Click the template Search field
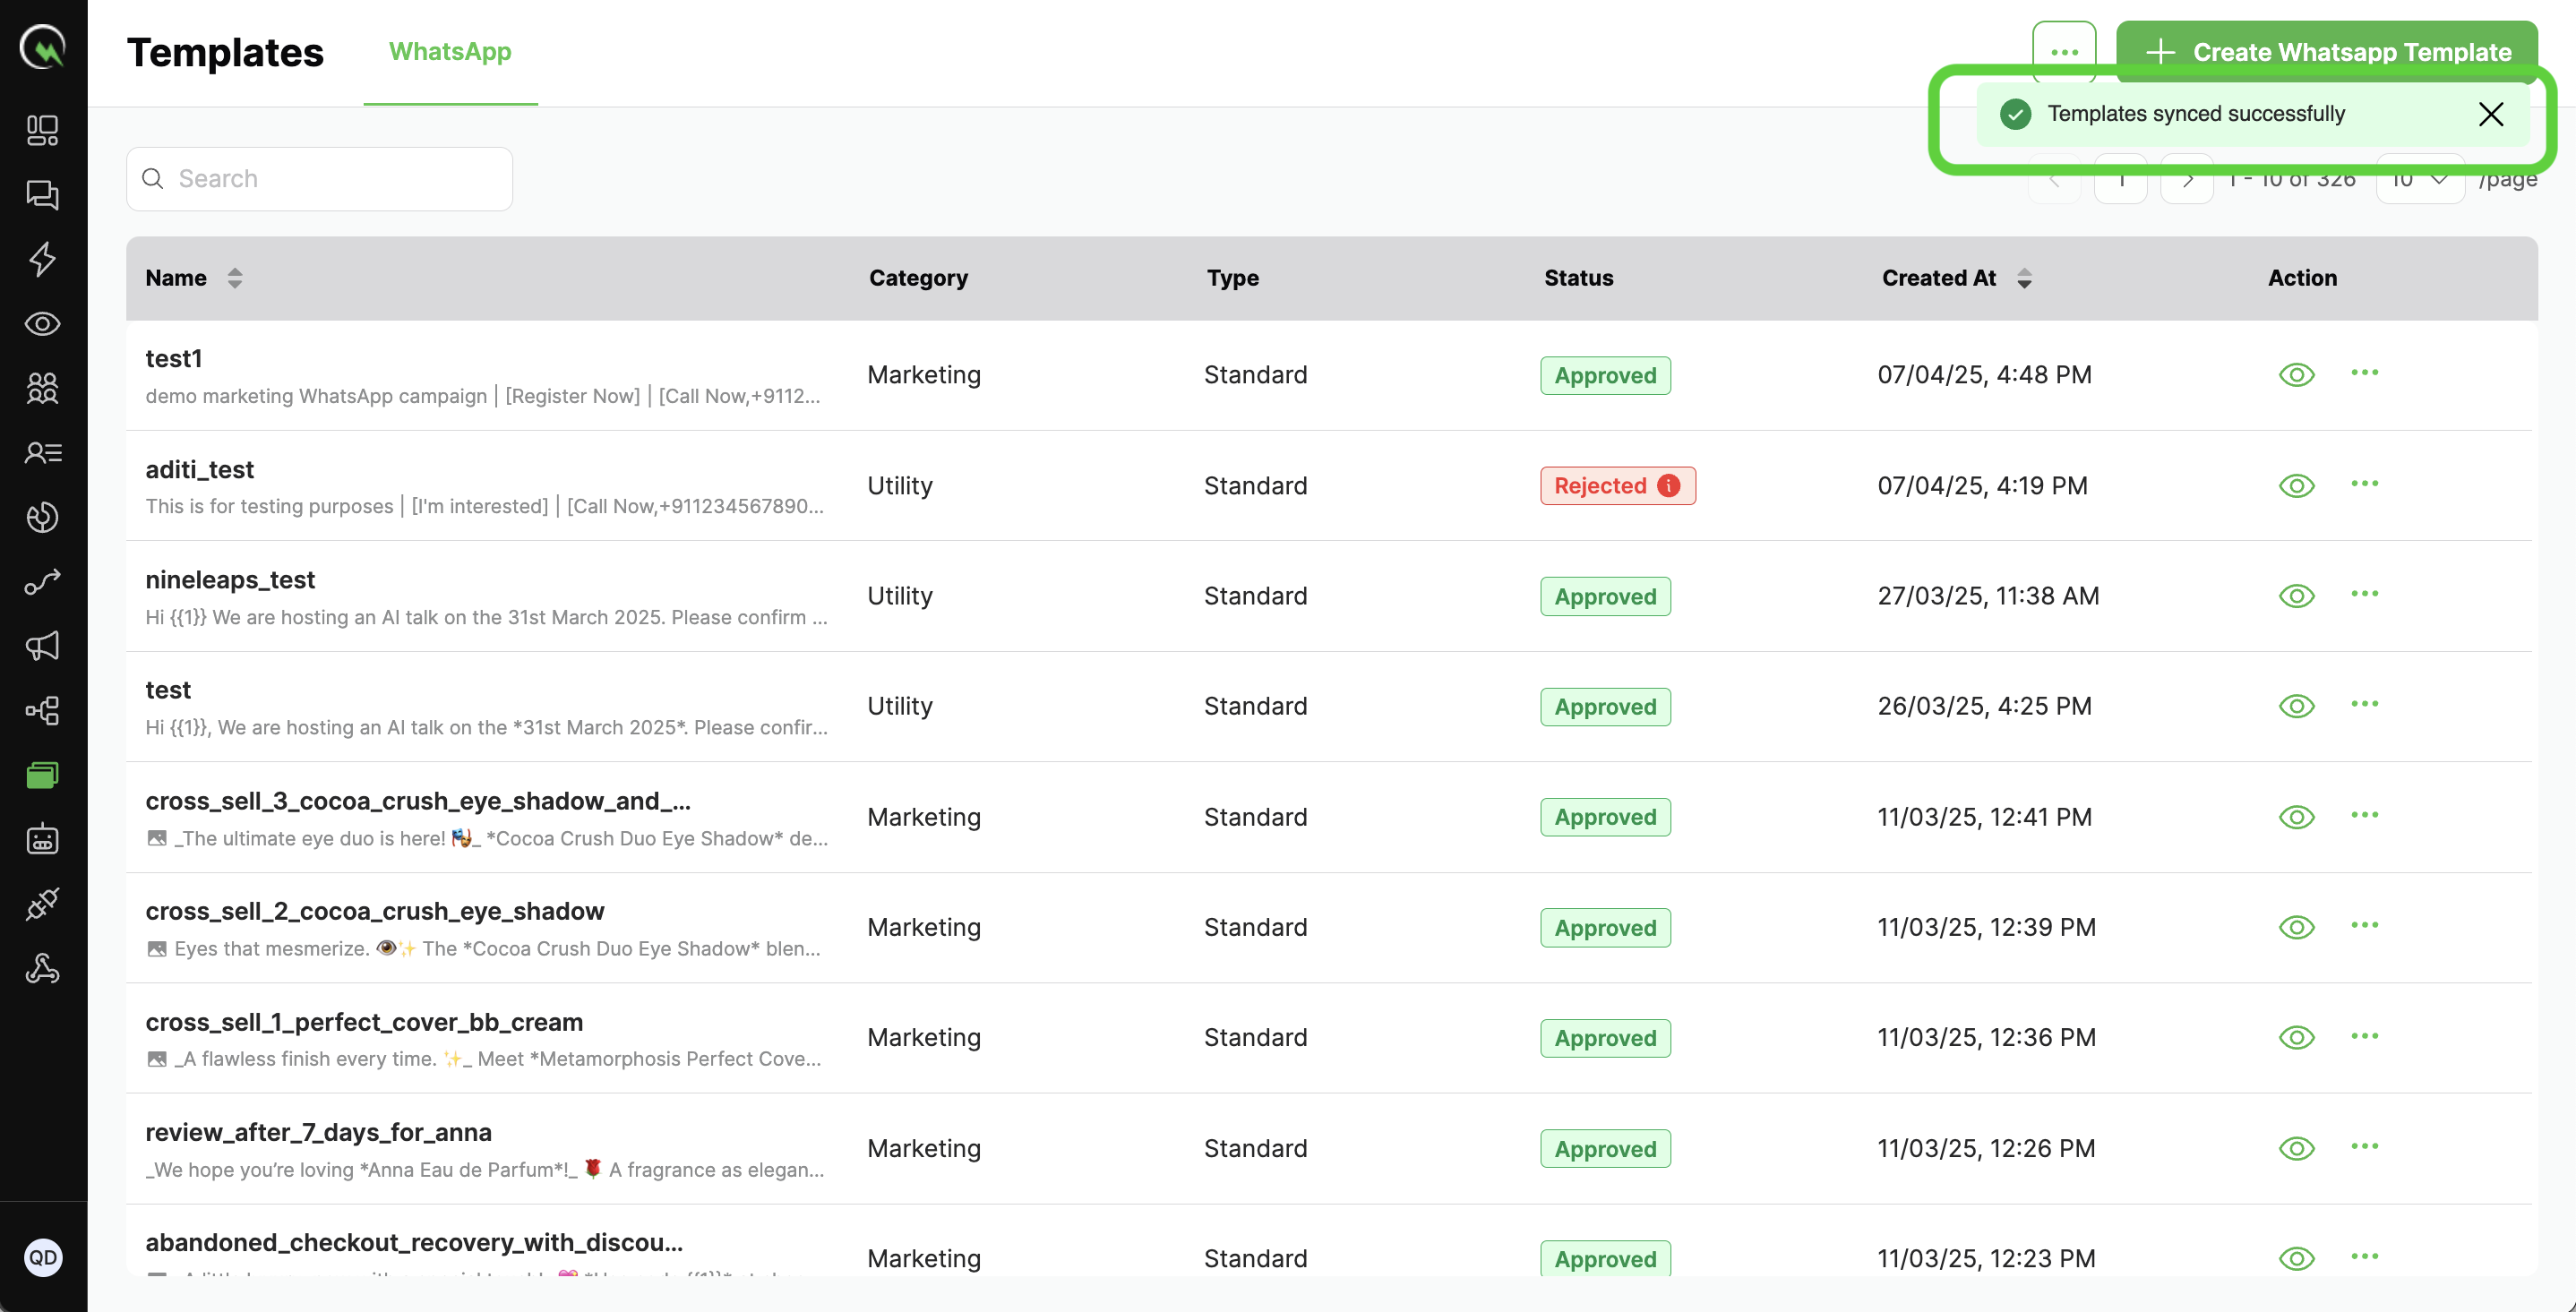 coord(320,179)
